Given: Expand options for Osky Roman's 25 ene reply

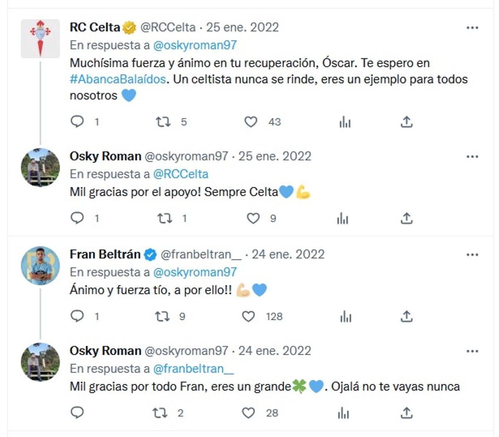Looking at the screenshot, I should 472,157.
